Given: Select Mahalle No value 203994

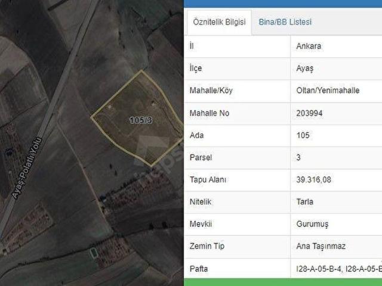Looking at the screenshot, I should 309,113.
